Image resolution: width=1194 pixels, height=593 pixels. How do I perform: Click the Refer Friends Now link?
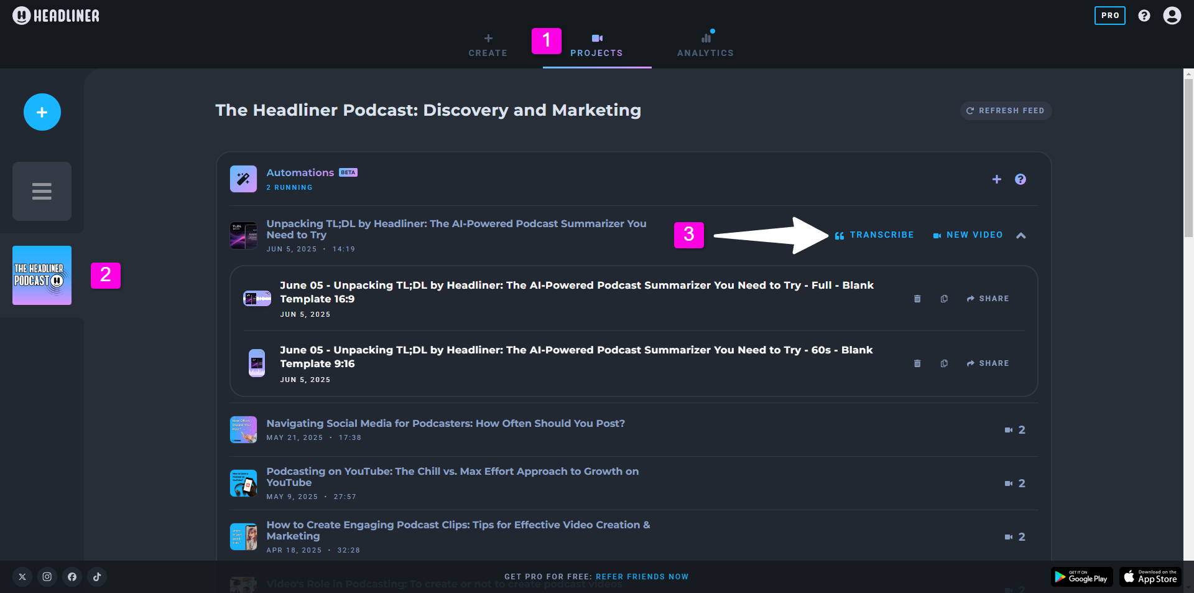(x=642, y=577)
